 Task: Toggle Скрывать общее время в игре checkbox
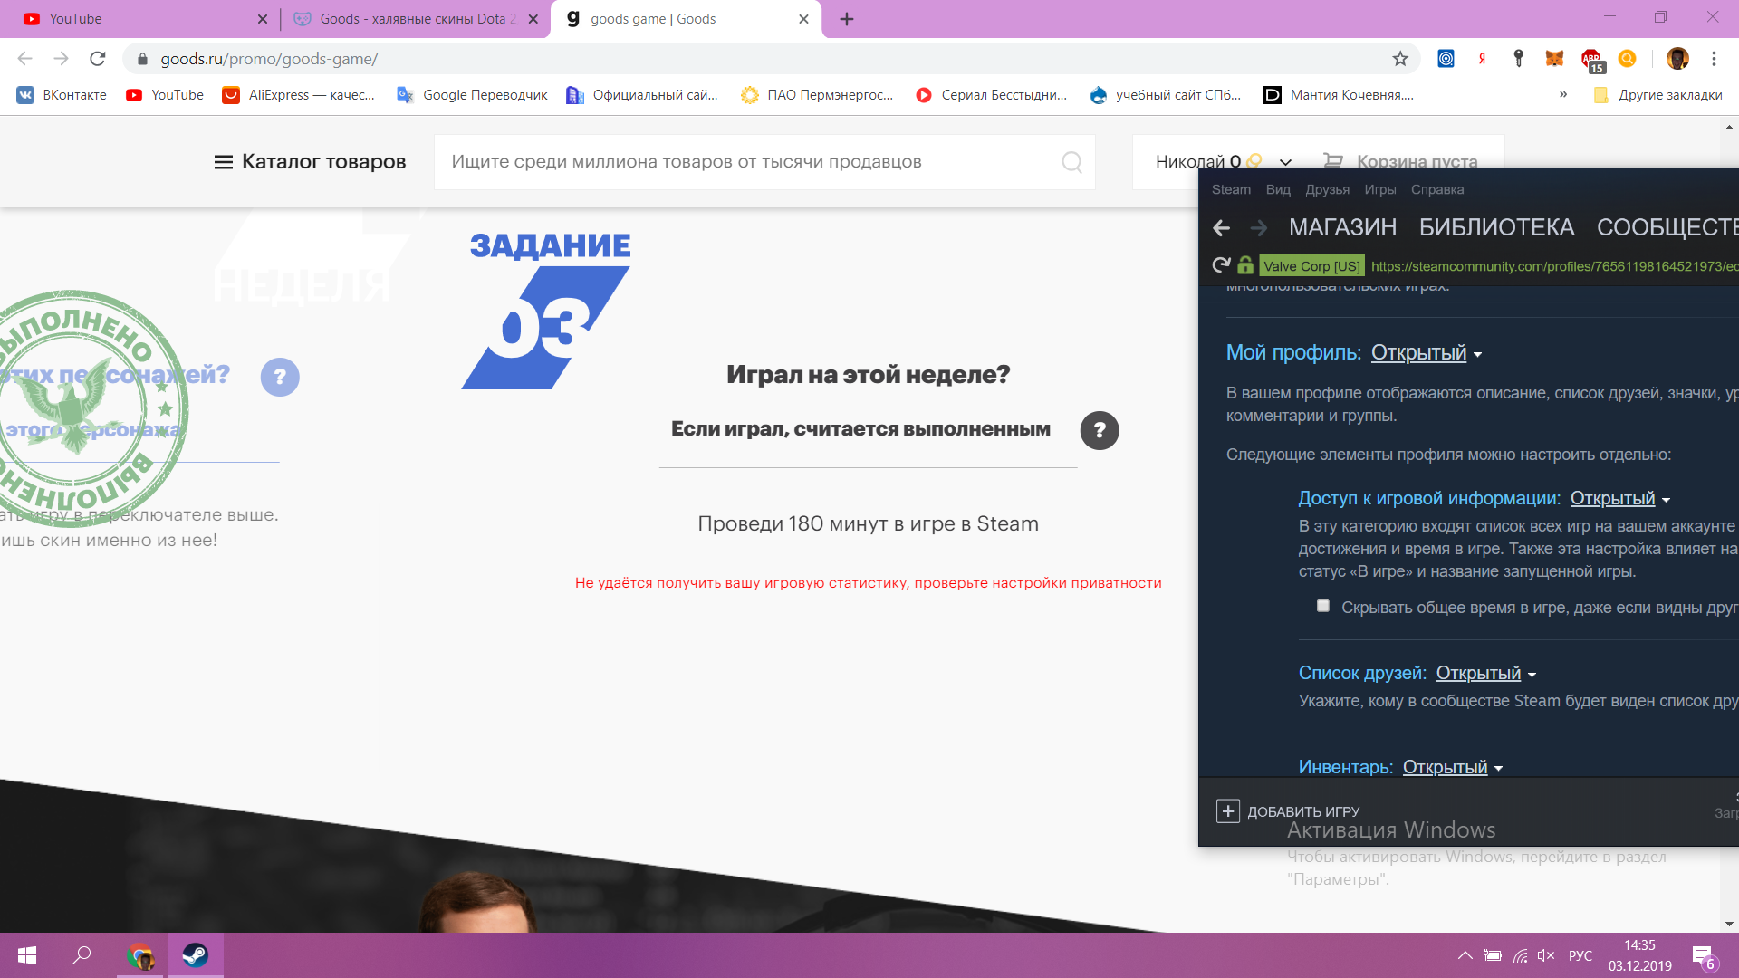point(1323,606)
